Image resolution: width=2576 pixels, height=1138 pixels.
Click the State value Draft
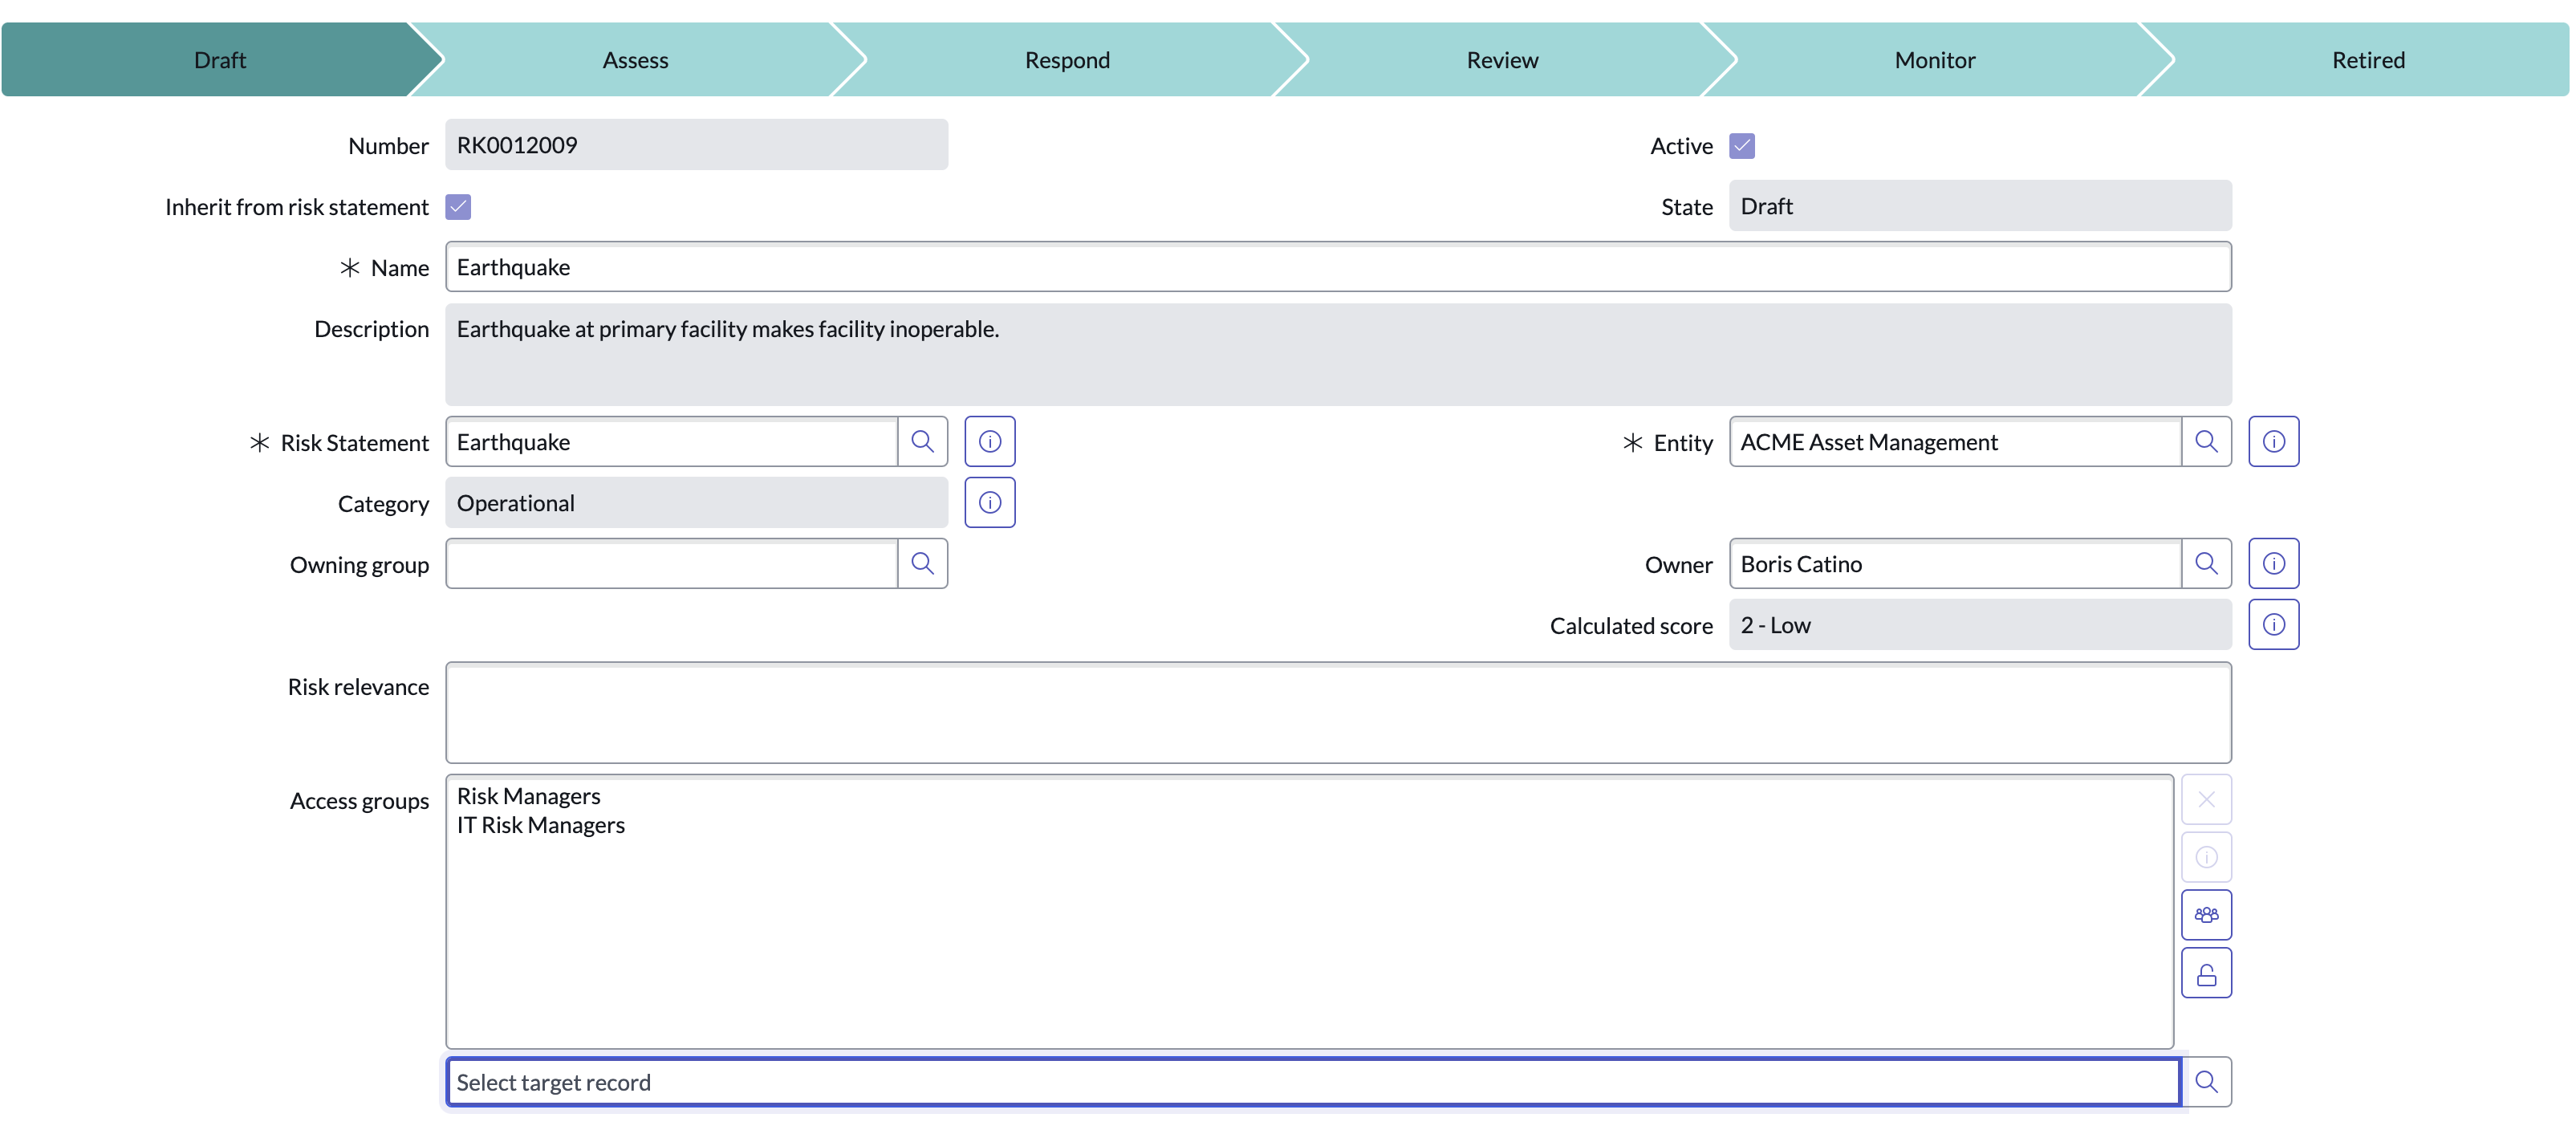[1980, 206]
